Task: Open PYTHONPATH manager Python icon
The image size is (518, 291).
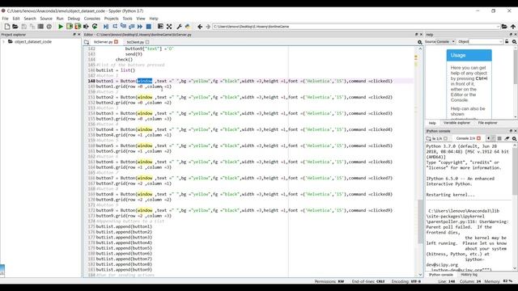Action: [x=188, y=27]
